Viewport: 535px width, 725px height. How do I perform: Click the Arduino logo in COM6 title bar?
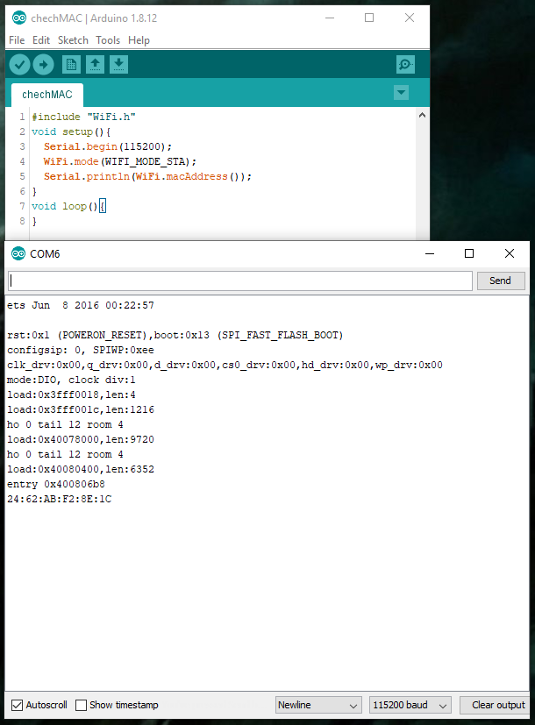coord(18,253)
